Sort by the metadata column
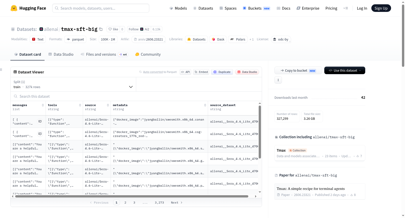Image resolution: width=405 pixels, height=218 pixels. pyautogui.click(x=205, y=105)
